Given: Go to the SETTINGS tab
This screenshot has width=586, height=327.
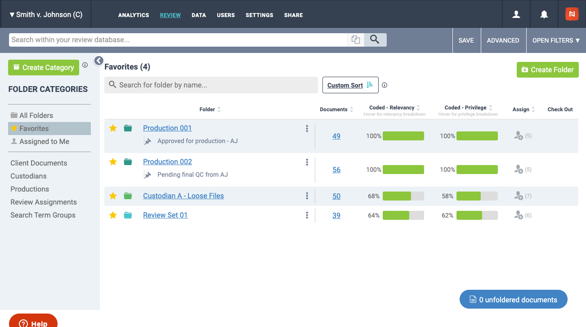Looking at the screenshot, I should point(259,15).
